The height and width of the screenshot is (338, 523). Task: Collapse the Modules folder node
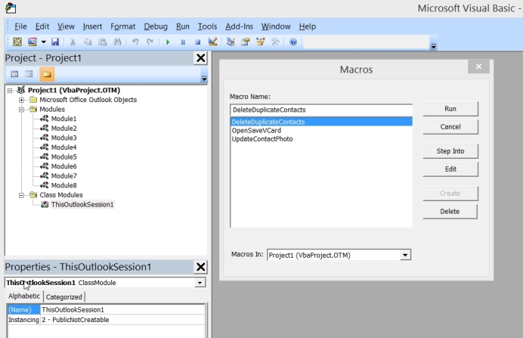21,110
